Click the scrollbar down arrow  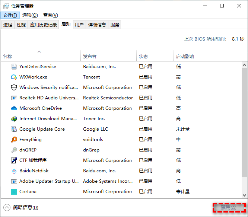(244, 195)
